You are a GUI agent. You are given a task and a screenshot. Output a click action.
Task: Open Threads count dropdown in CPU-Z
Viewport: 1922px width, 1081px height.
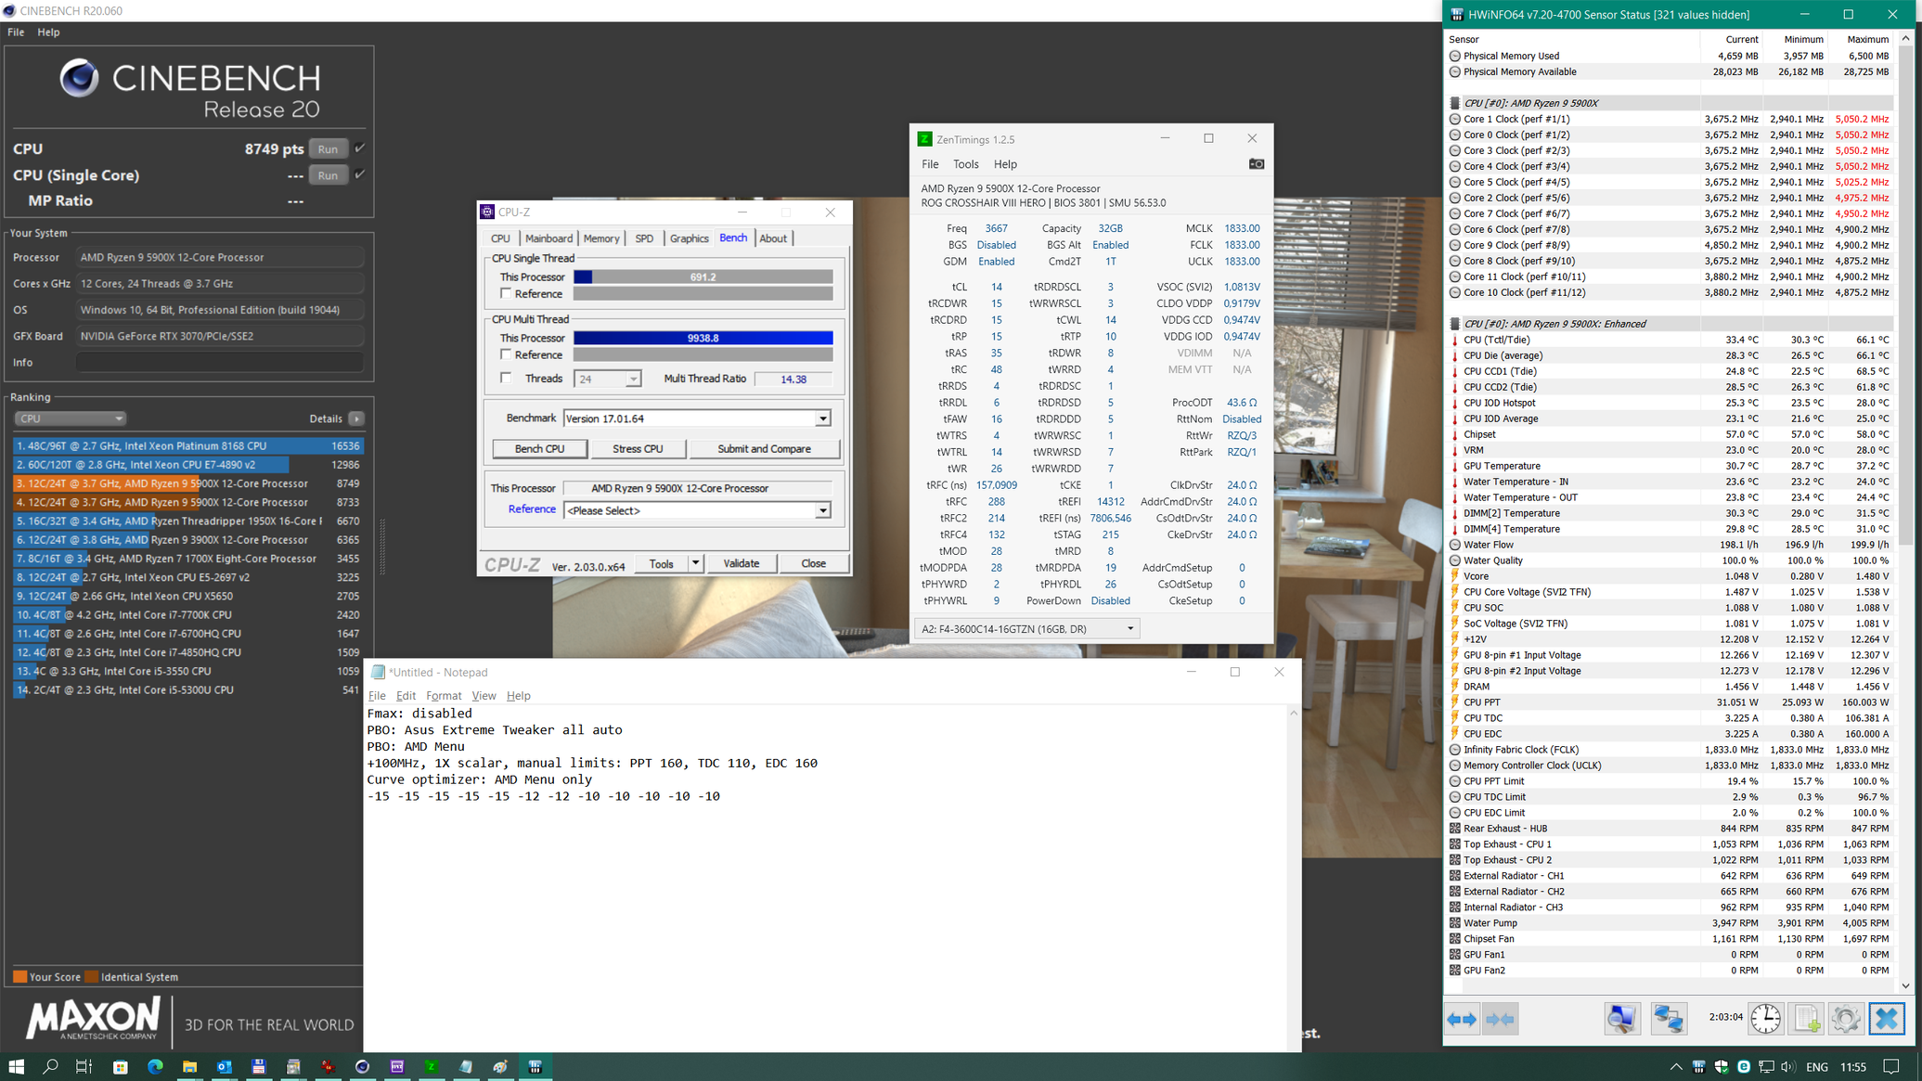point(632,380)
